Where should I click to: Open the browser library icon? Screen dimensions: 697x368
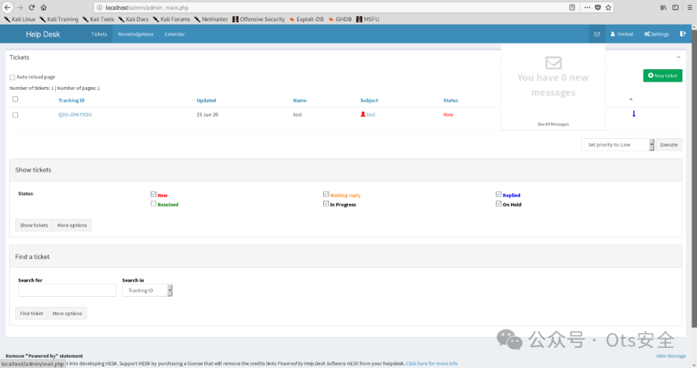pos(663,8)
